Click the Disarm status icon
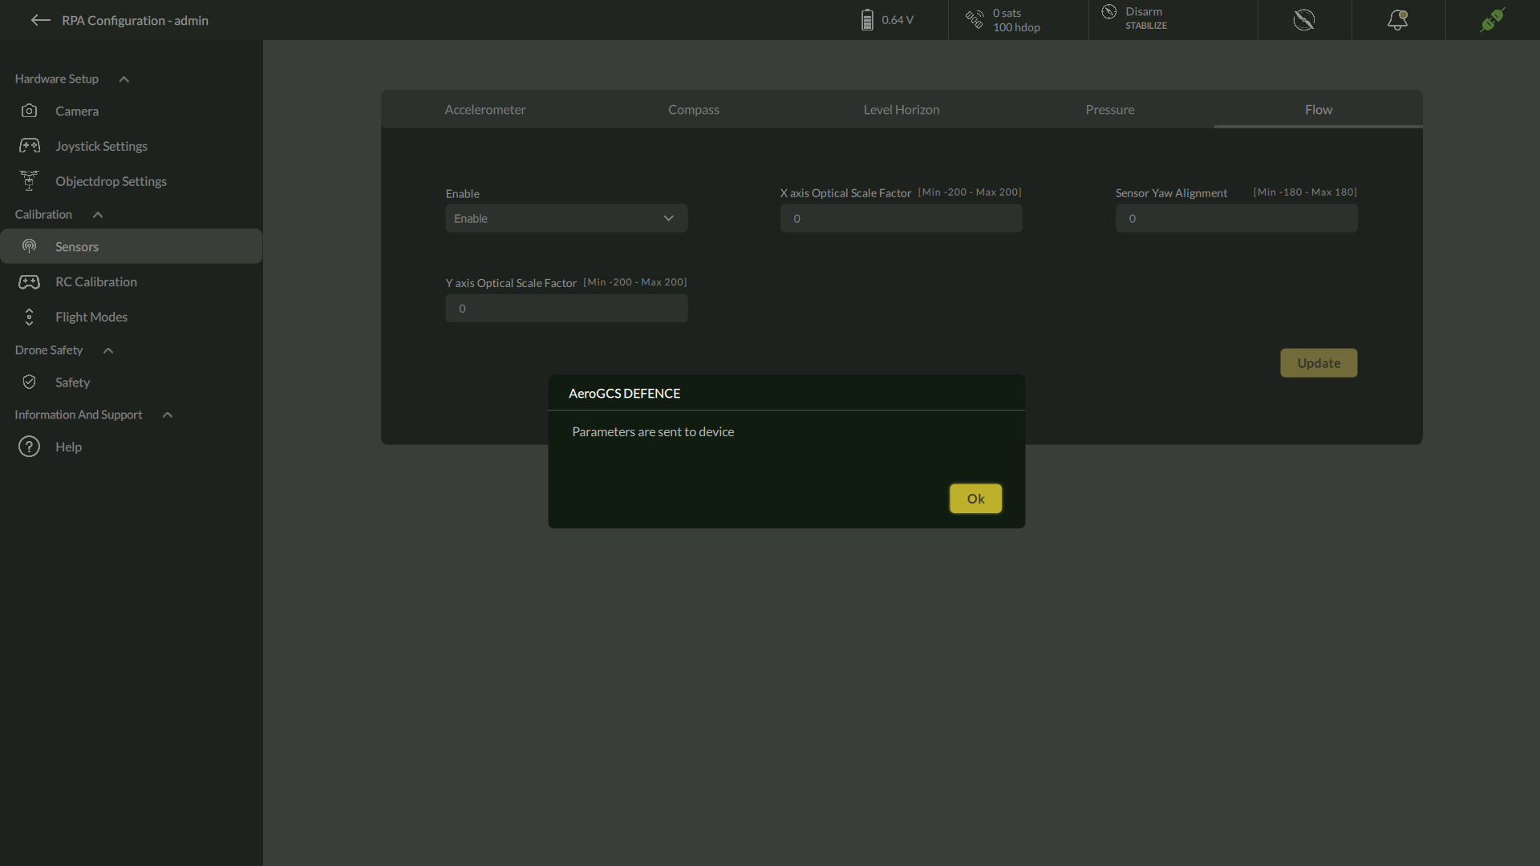 pyautogui.click(x=1109, y=11)
